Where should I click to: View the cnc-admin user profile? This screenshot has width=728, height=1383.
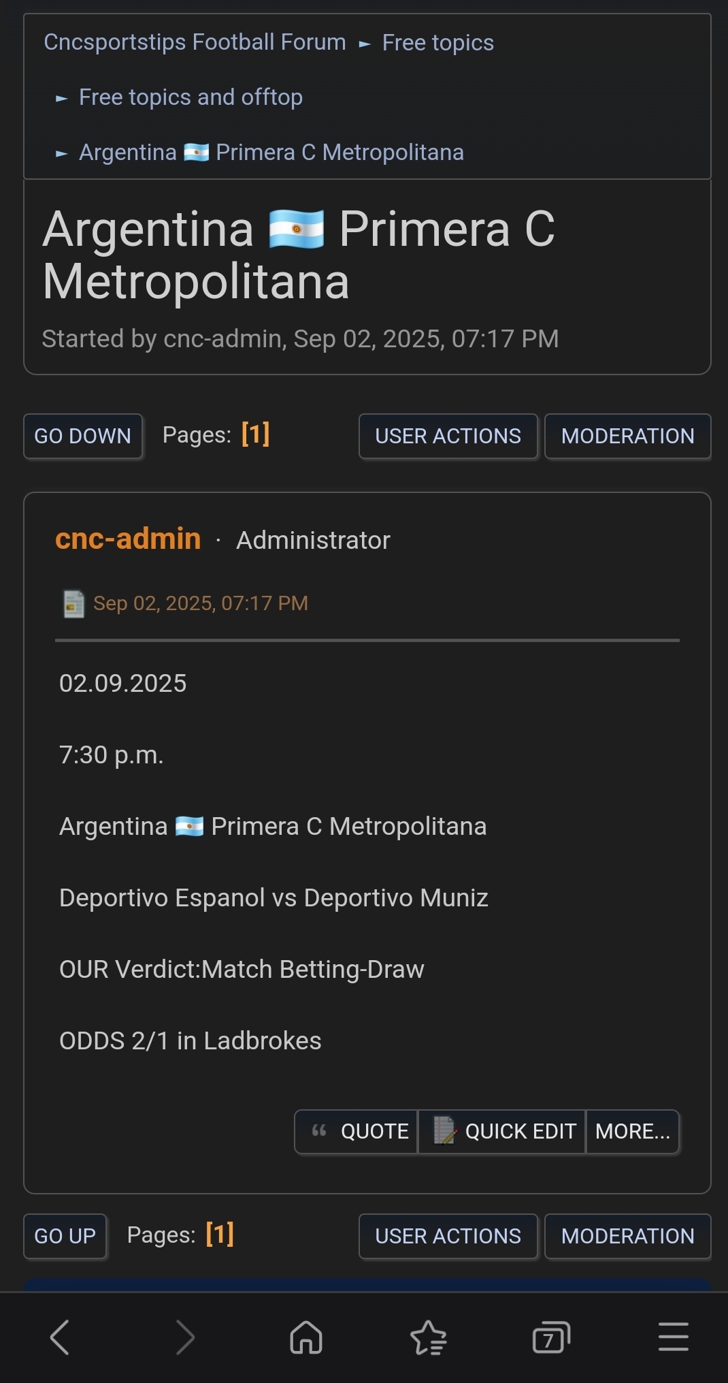pos(128,539)
